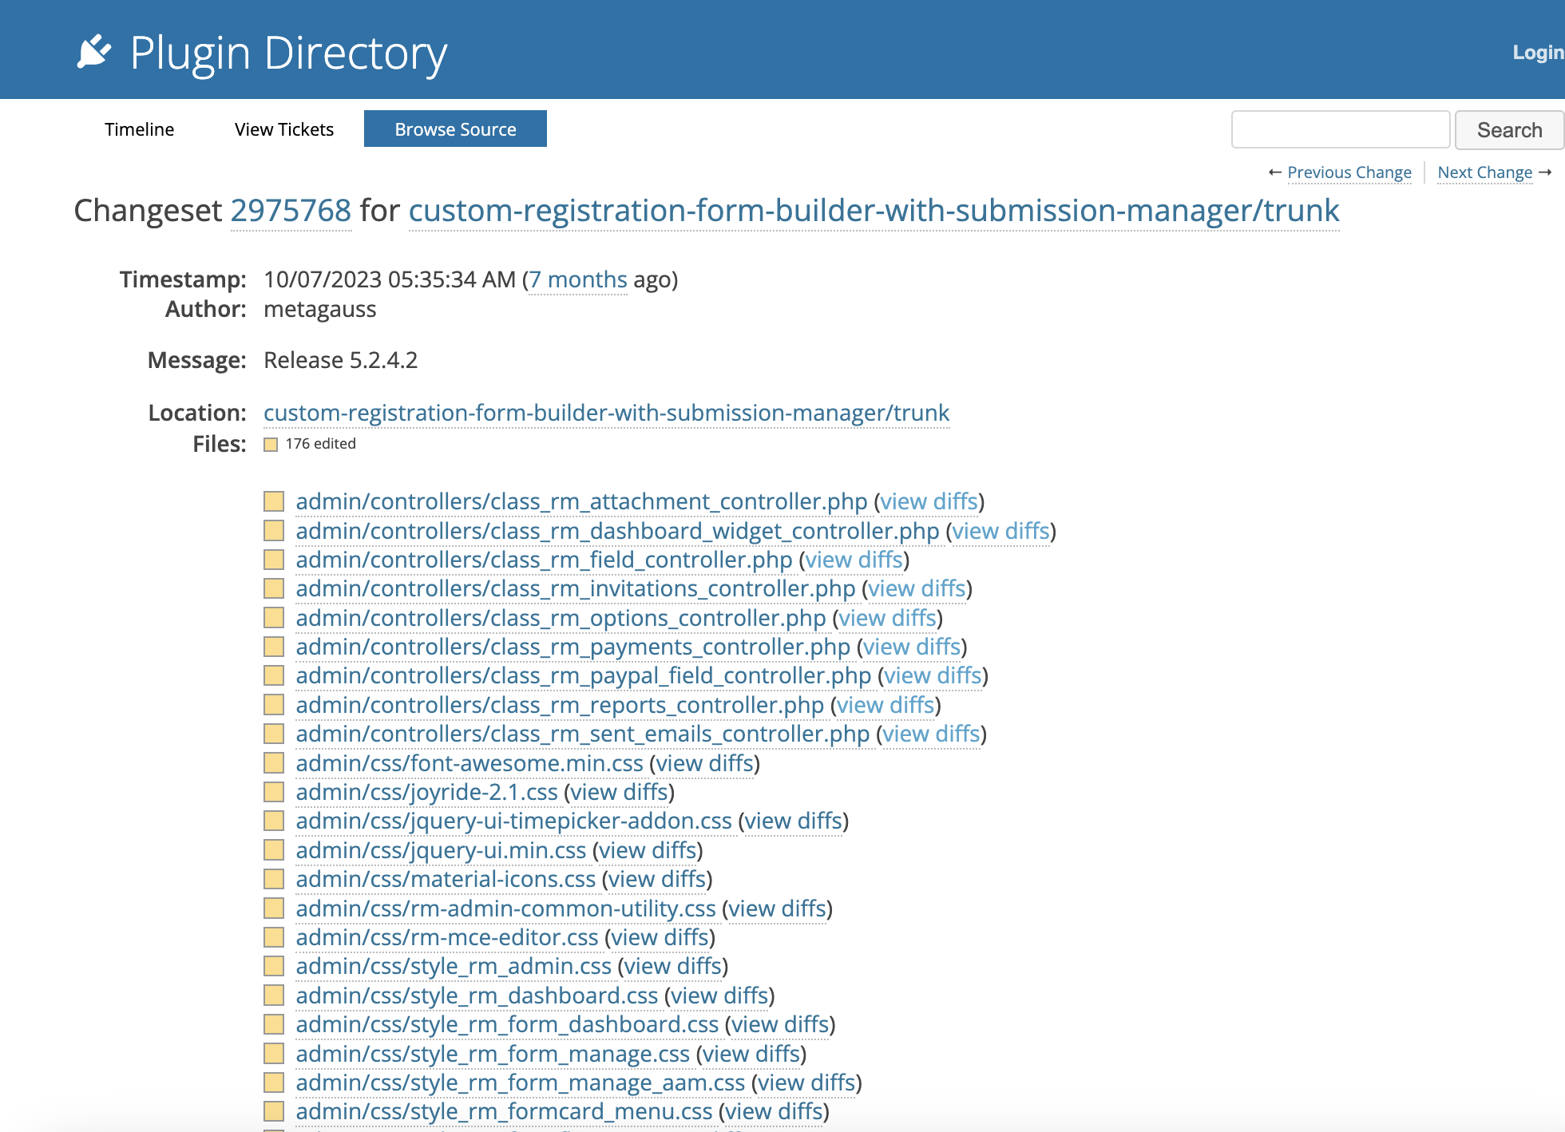View diffs for class_rm_dashboard_widget_controller.php

pyautogui.click(x=1001, y=531)
